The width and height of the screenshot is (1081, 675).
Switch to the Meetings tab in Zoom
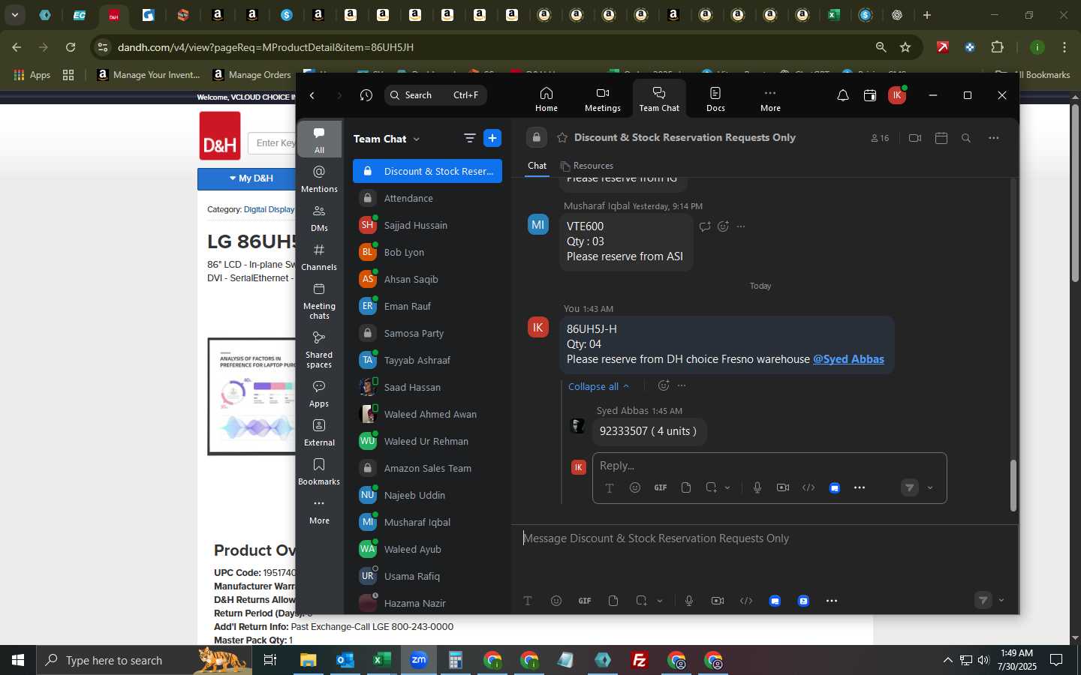[603, 99]
